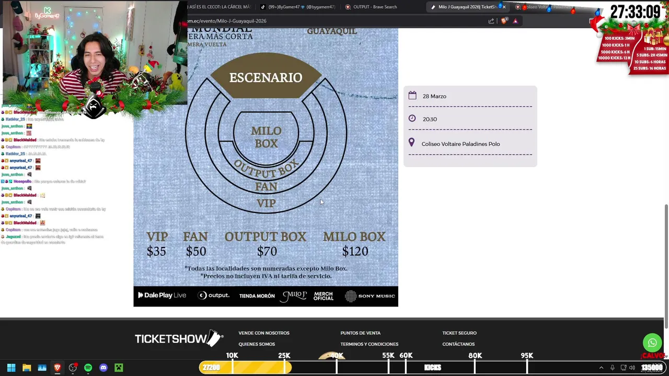Image resolution: width=669 pixels, height=376 pixels.
Task: Click the 28 Marzo date text
Action: (434, 96)
